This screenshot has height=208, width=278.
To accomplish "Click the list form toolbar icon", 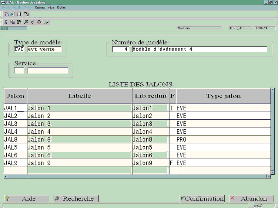I will pos(19,14).
